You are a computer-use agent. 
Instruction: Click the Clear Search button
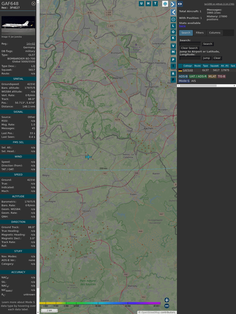click(189, 48)
